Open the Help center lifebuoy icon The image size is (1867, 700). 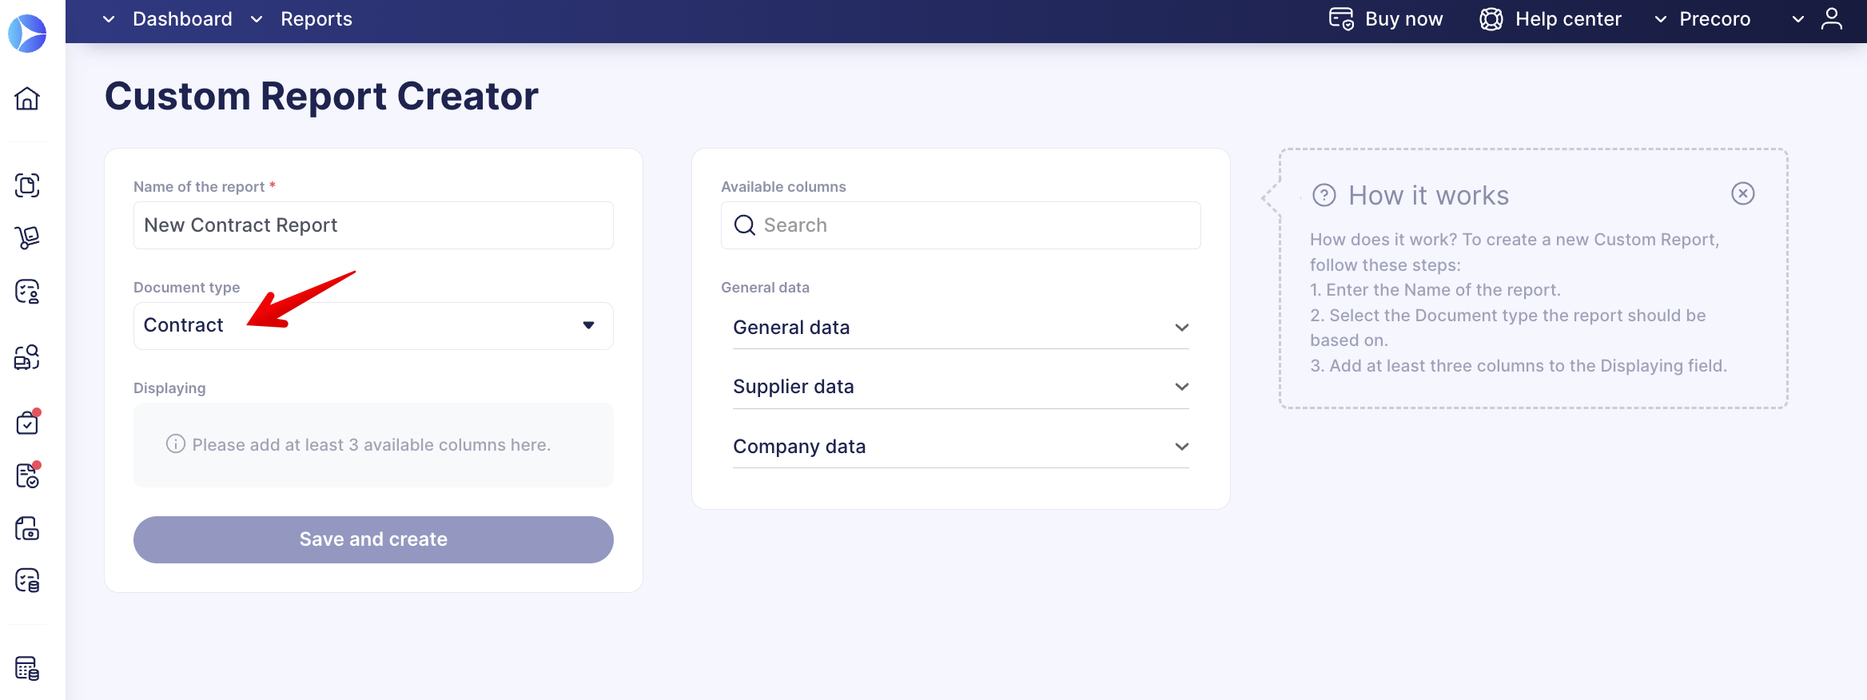[x=1491, y=19]
